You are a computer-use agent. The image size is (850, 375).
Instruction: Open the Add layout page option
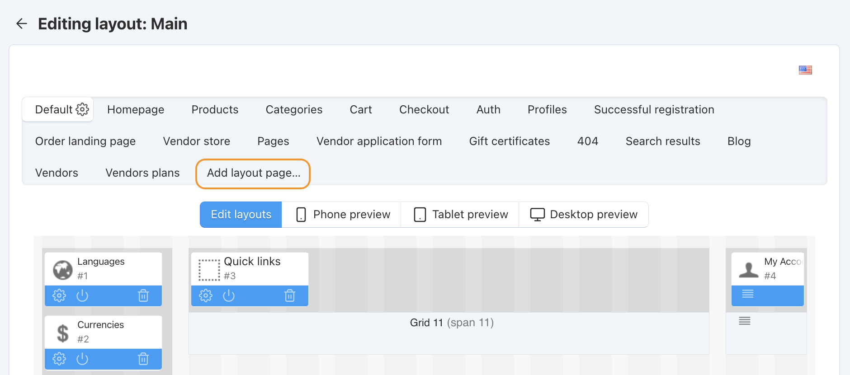253,173
